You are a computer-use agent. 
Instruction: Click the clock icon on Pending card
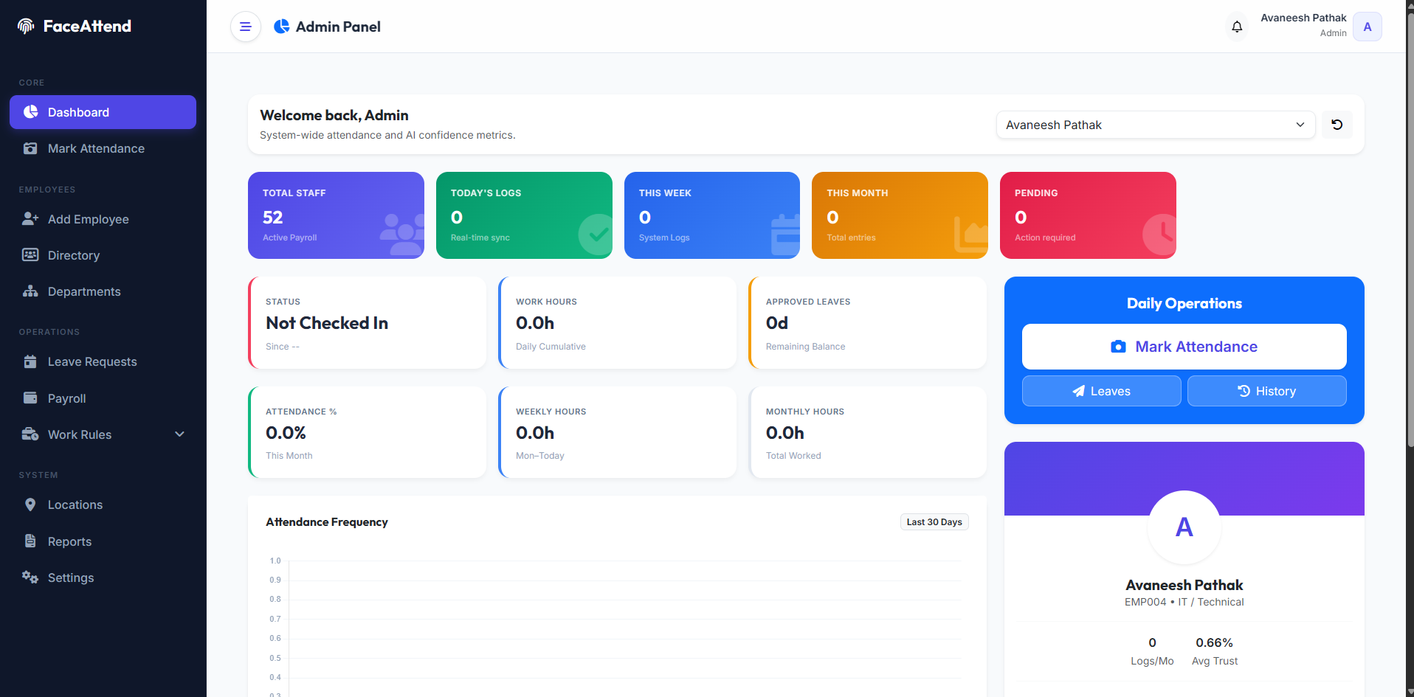[x=1161, y=235]
